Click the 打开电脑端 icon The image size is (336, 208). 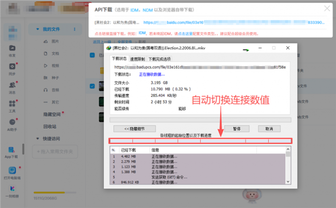click(x=12, y=170)
